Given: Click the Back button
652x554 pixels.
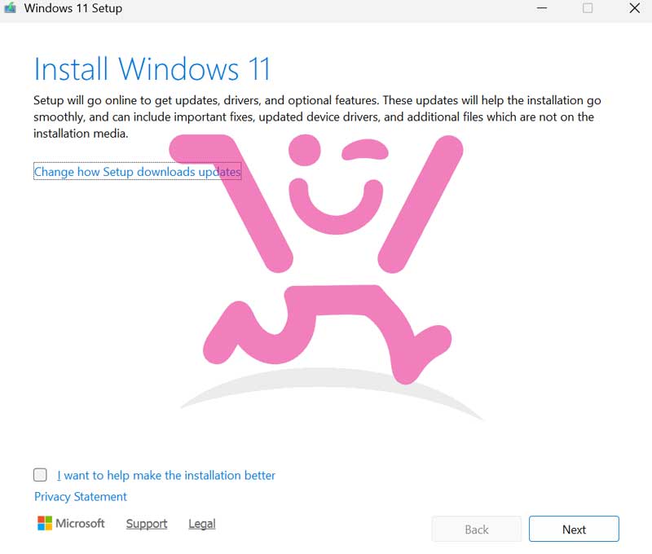Looking at the screenshot, I should [x=476, y=529].
